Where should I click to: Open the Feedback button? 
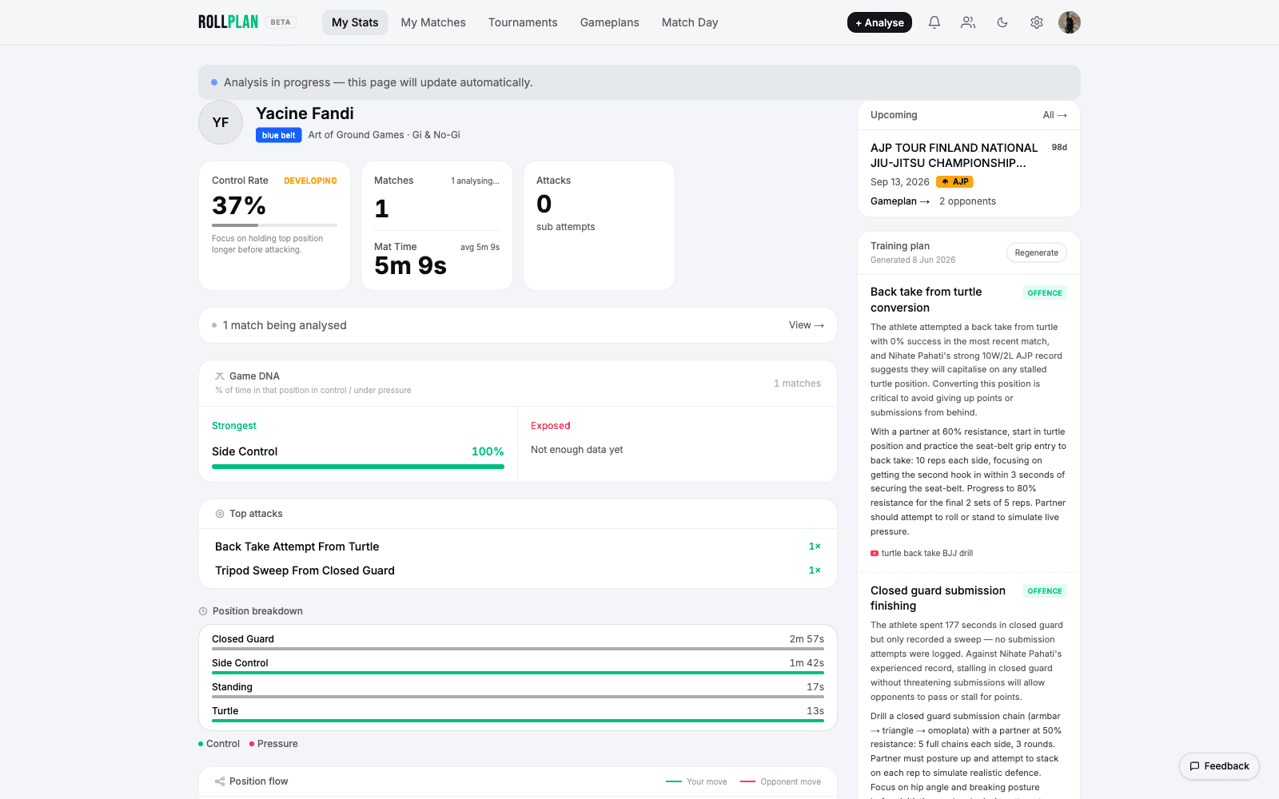click(1219, 766)
